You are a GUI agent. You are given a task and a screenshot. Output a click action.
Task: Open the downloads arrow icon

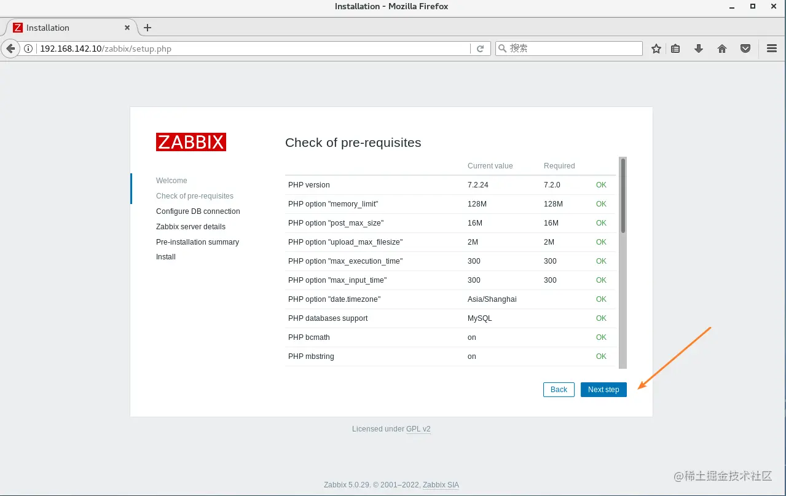[x=699, y=49]
